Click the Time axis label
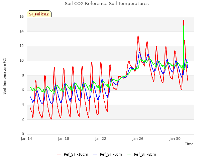Image resolution: width=214 pixels, height=161 pixels. 189,144
